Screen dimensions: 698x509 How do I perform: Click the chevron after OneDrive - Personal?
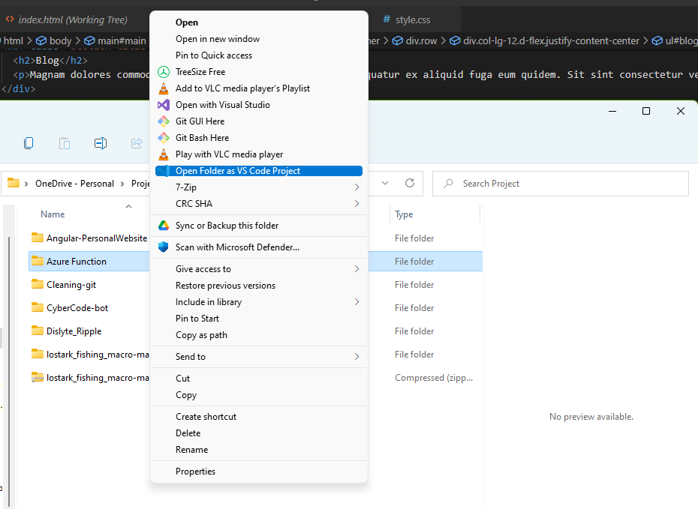(x=122, y=184)
